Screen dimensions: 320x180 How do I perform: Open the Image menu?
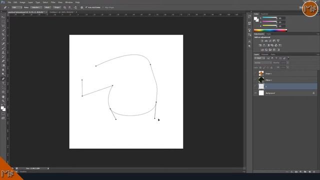(22, 2)
